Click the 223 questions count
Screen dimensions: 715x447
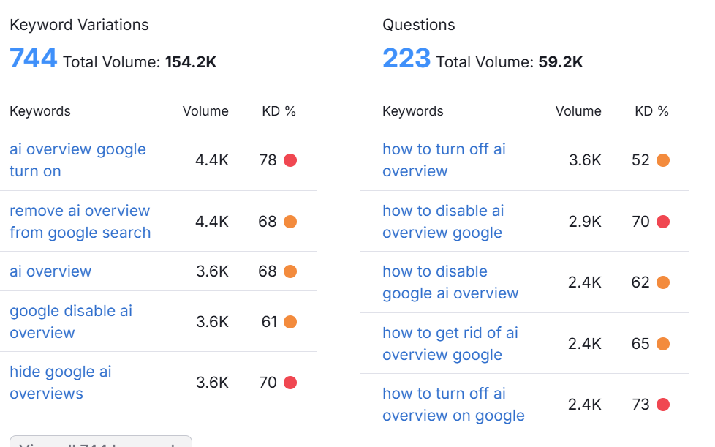(x=406, y=59)
